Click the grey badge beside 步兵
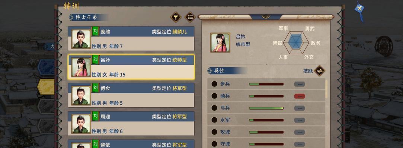 tap(300, 84)
